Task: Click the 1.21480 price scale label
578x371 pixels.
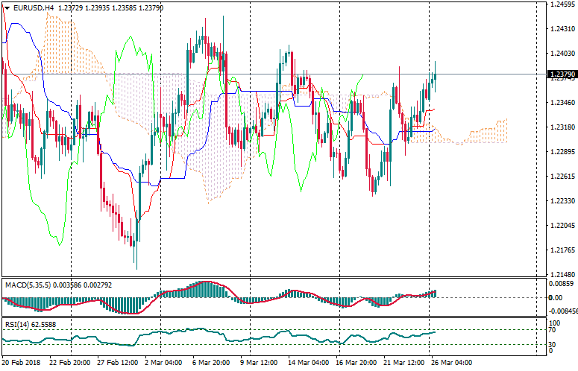Action: pyautogui.click(x=560, y=274)
